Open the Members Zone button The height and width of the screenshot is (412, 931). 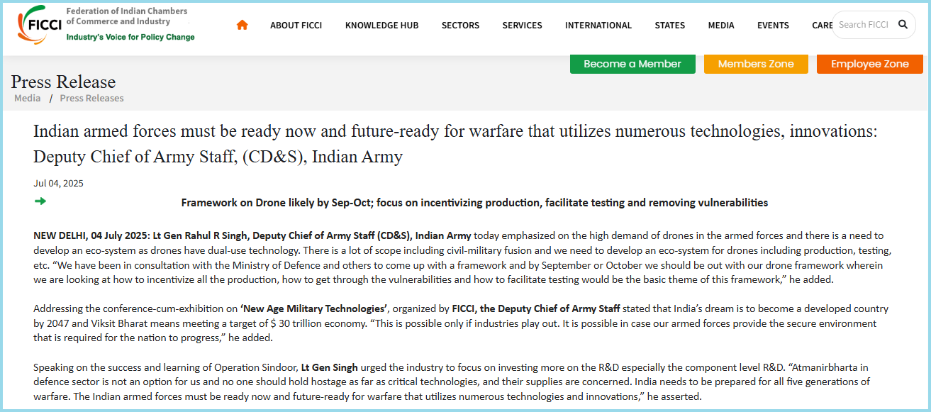[x=756, y=64]
